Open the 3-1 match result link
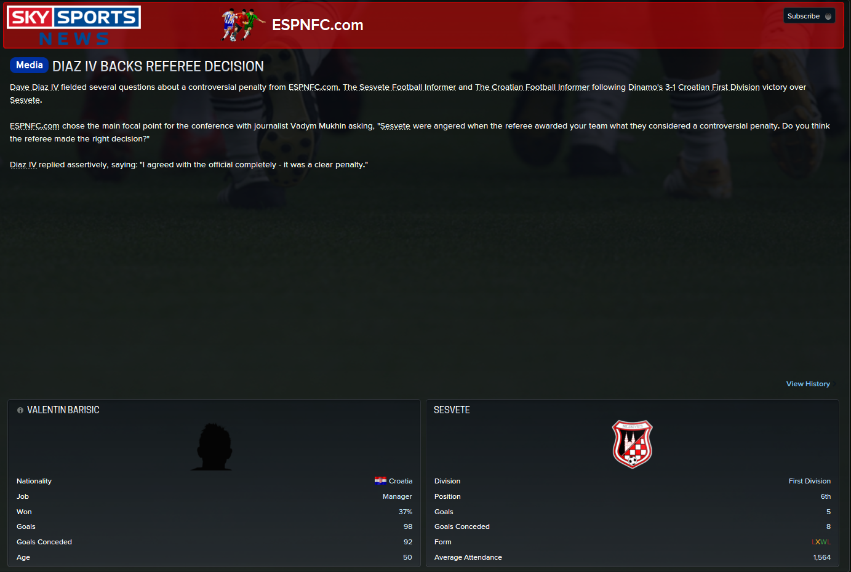 [x=670, y=87]
